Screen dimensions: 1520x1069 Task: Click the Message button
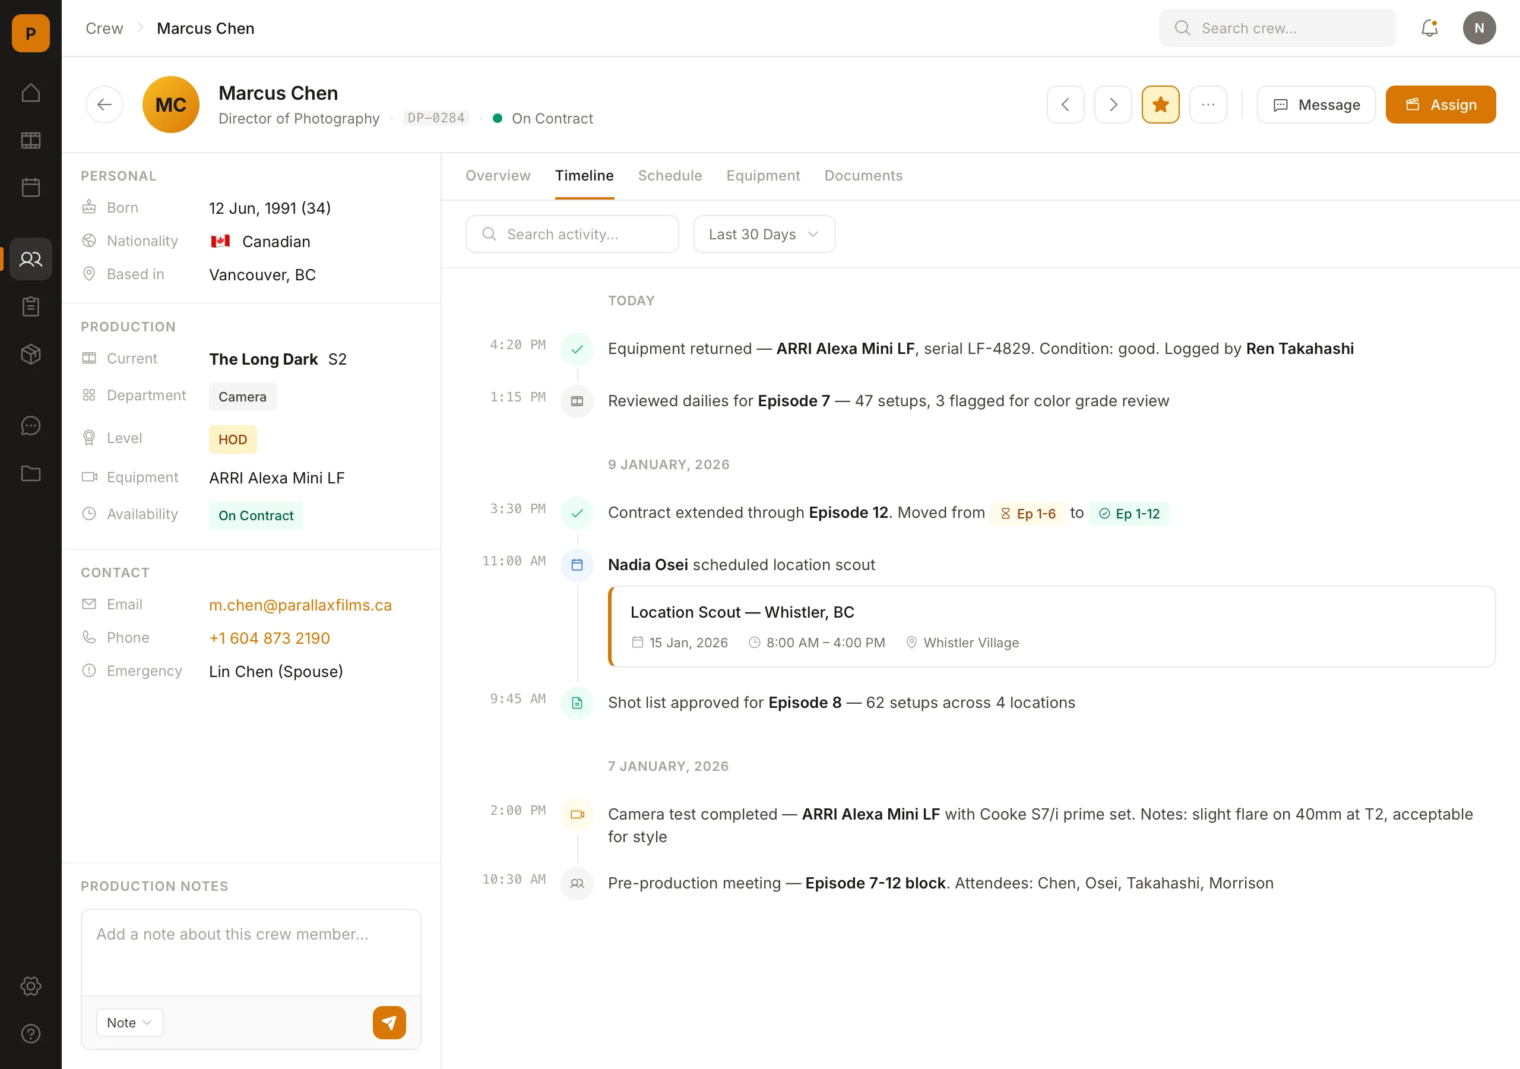(x=1316, y=105)
